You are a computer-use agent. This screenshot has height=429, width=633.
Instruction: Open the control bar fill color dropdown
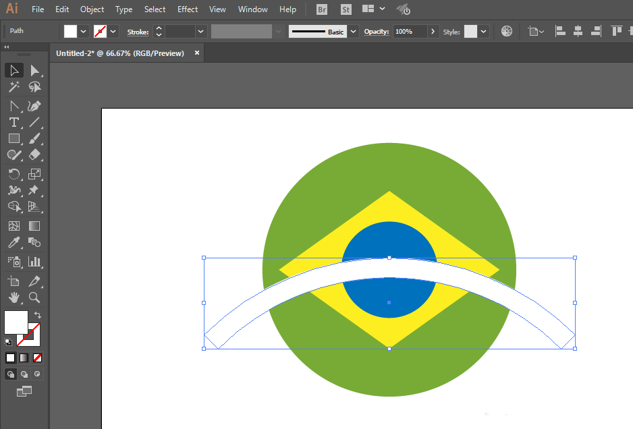[83, 32]
